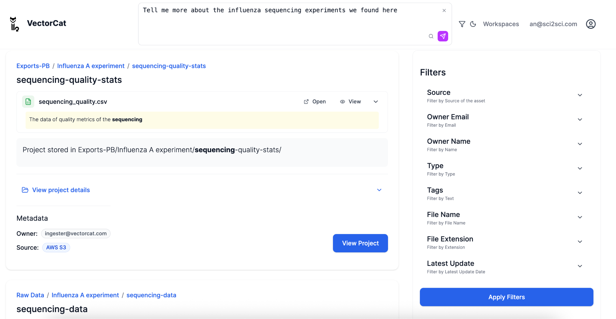
Task: Open sequencing_quality.csv in external view
Action: click(315, 102)
